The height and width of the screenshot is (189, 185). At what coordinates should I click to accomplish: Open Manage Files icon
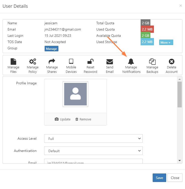click(x=13, y=62)
